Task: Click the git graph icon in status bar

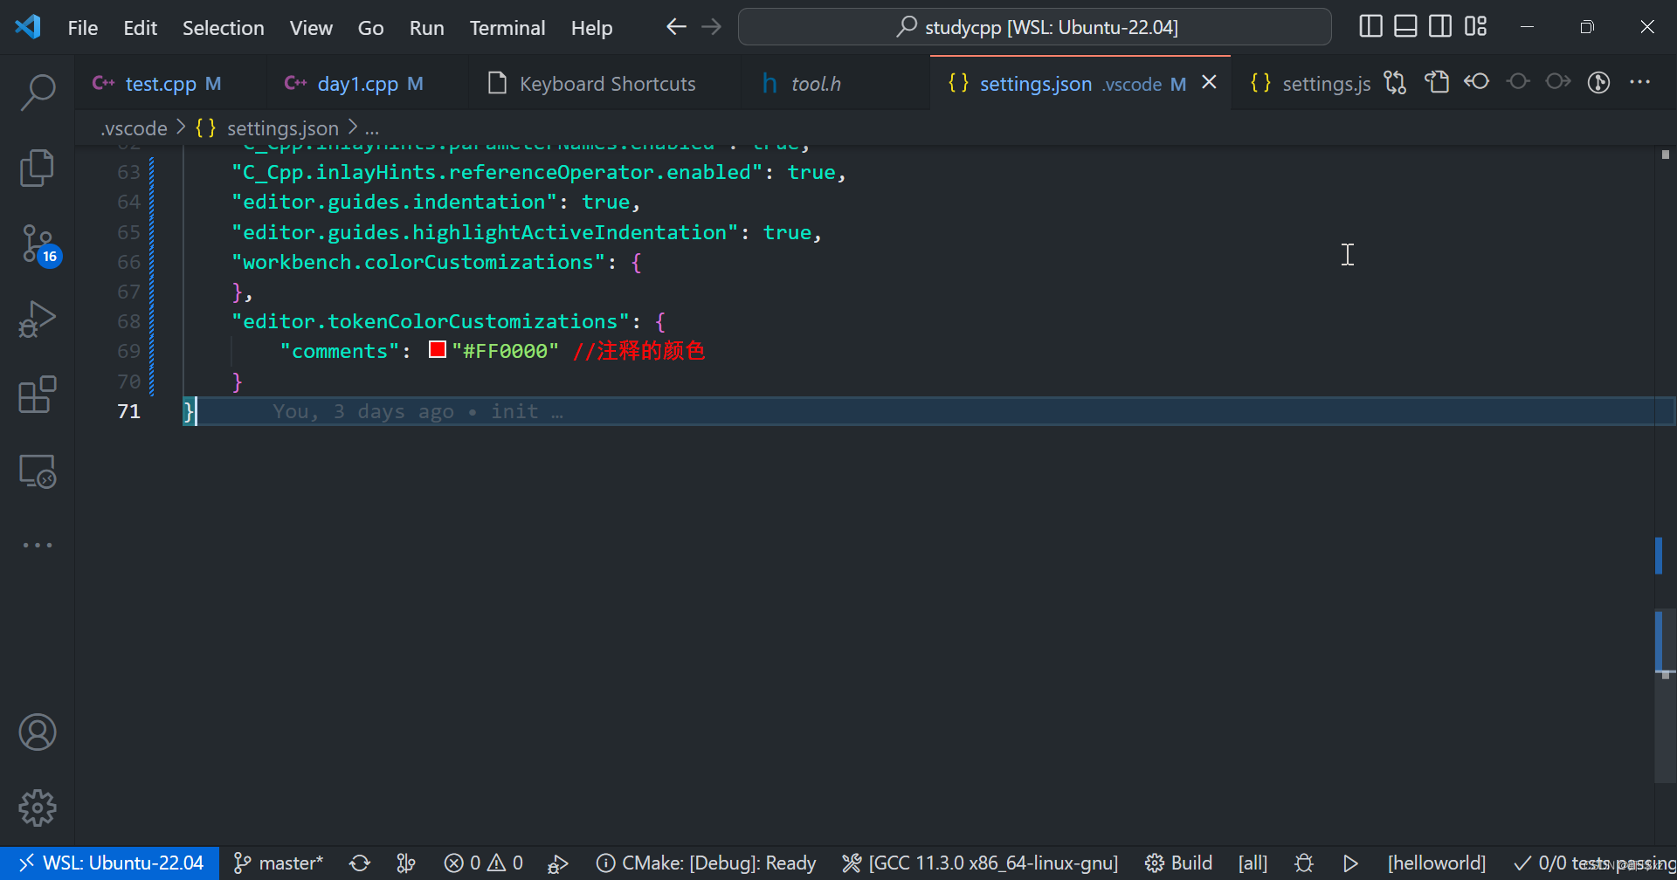Action: (x=406, y=863)
